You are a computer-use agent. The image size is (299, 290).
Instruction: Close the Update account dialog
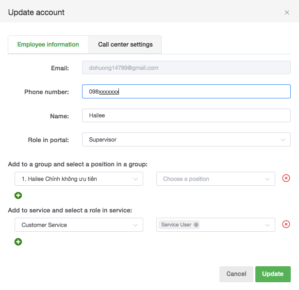(x=287, y=13)
